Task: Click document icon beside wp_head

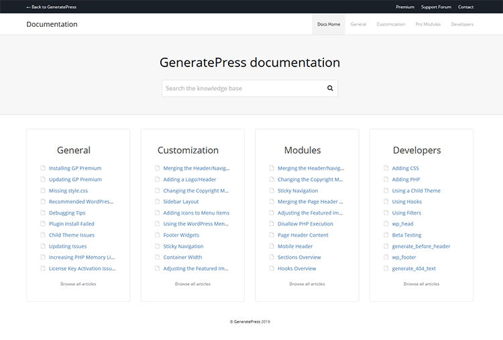Action: point(386,224)
